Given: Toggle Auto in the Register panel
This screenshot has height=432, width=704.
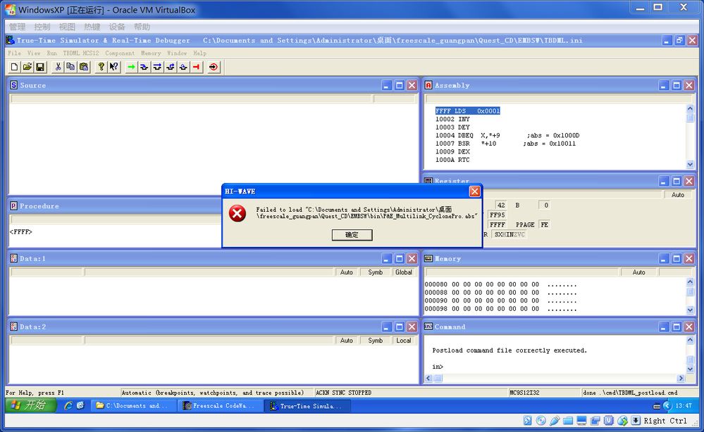Looking at the screenshot, I should click(678, 195).
